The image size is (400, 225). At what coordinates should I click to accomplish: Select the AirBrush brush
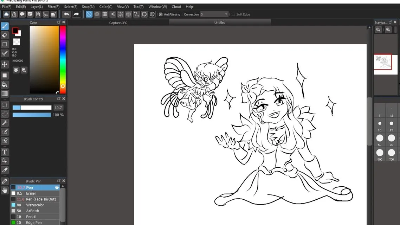(35, 211)
